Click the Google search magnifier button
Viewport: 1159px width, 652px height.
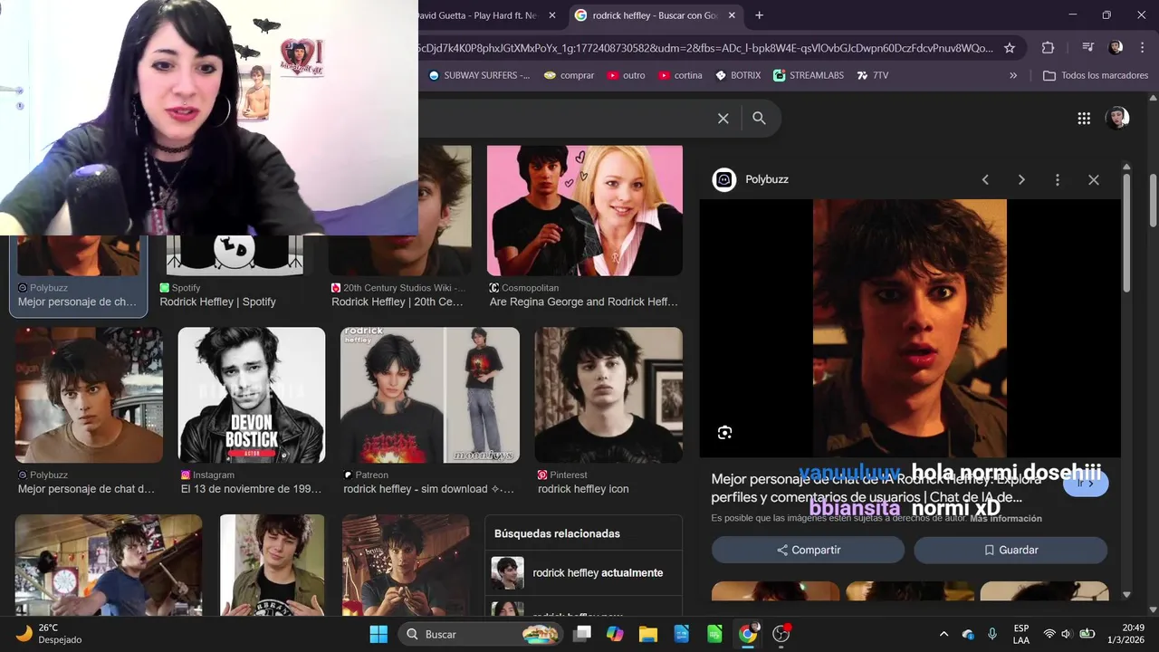(759, 118)
